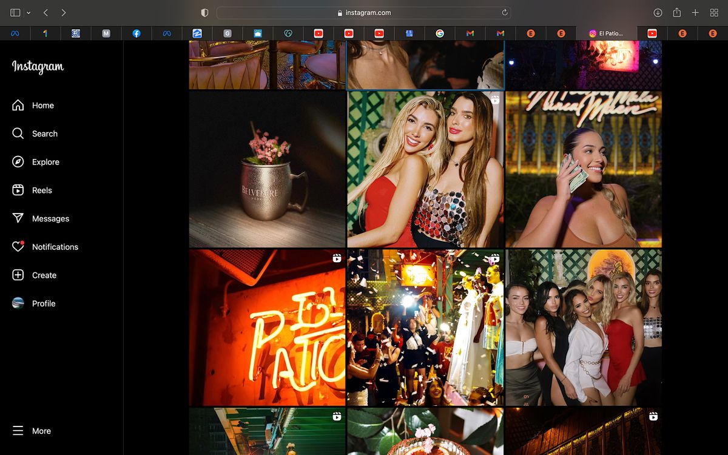Open the Home feed
The width and height of the screenshot is (728, 455).
[x=42, y=105]
